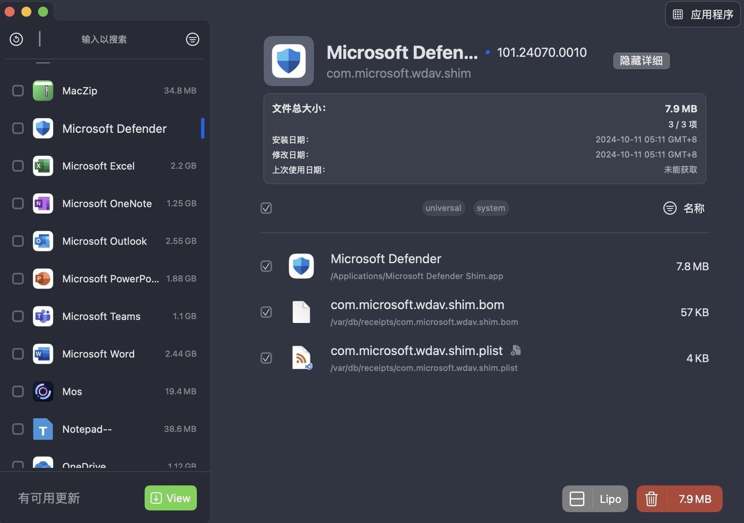
Task: Select Microsoft OneNote in the app list
Action: 104,203
